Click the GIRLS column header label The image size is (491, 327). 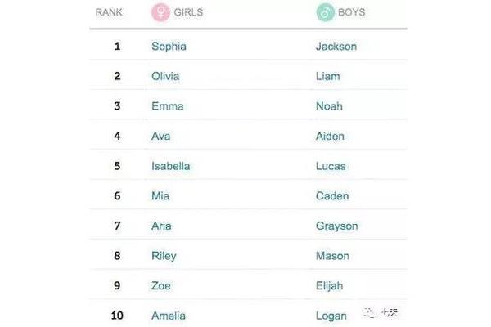188,12
